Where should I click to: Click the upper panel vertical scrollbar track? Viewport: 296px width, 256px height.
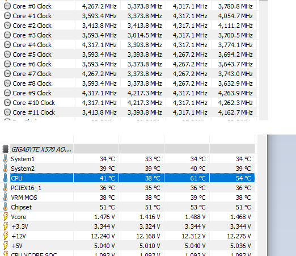click(264, 61)
